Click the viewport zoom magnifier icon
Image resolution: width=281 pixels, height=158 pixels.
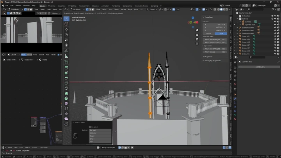click(197, 30)
